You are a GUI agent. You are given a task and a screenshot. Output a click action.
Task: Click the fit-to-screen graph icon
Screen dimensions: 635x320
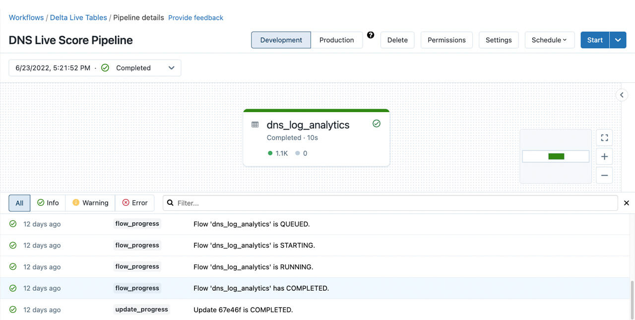click(x=604, y=138)
